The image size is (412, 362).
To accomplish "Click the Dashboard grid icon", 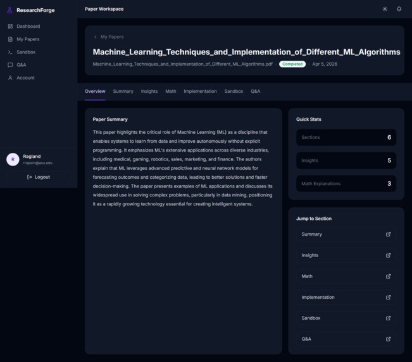I will click(10, 27).
